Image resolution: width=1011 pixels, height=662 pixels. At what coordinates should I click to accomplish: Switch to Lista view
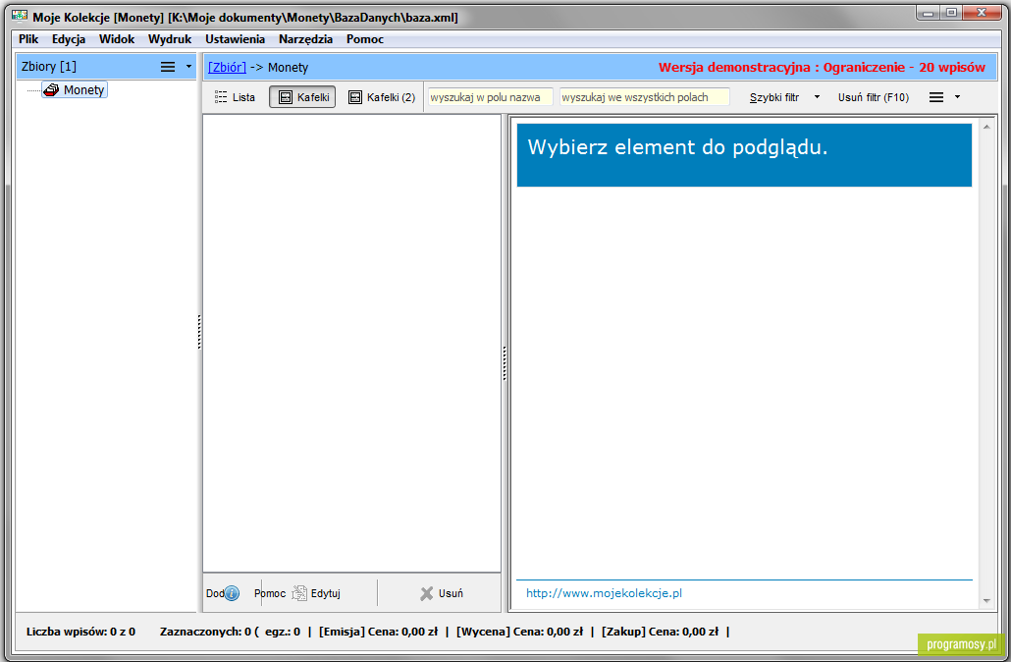[x=235, y=97]
